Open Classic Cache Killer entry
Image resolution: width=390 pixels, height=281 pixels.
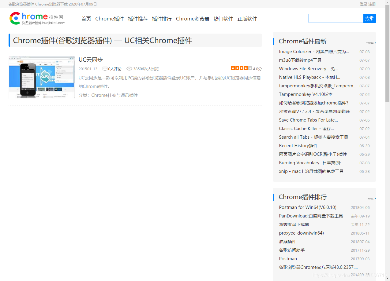[306, 129]
